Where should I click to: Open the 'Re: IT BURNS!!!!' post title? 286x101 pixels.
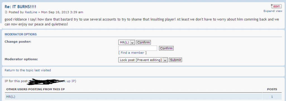(x=20, y=7)
